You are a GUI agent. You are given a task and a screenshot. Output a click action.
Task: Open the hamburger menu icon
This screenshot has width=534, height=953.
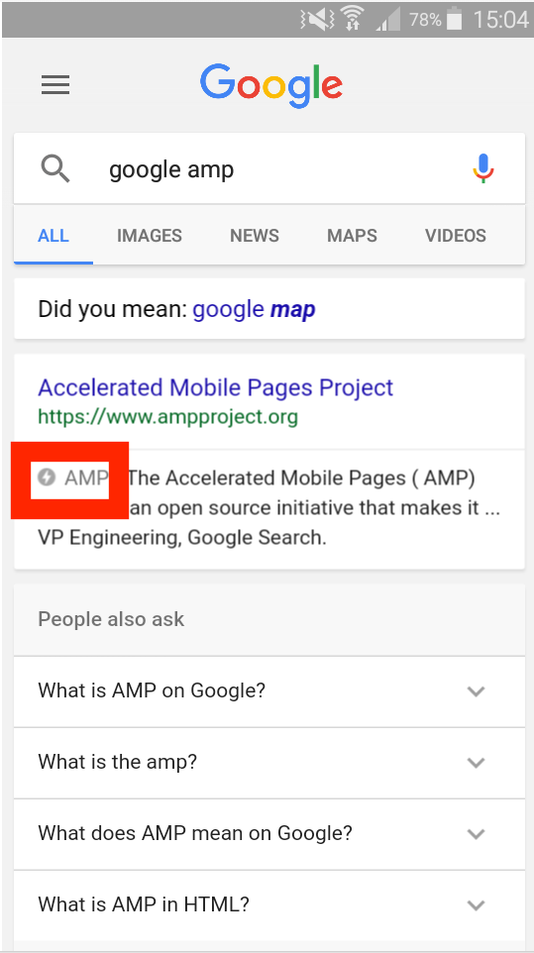pyautogui.click(x=55, y=85)
